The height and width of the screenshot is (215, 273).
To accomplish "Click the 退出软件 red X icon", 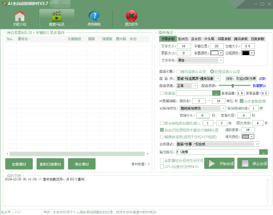I will click(132, 18).
